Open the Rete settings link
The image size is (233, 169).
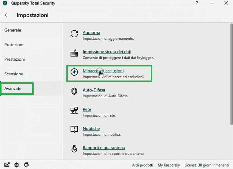point(87,109)
